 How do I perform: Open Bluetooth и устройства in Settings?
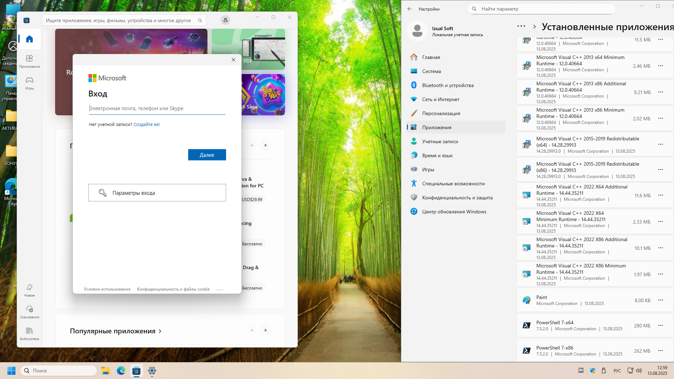456,85
